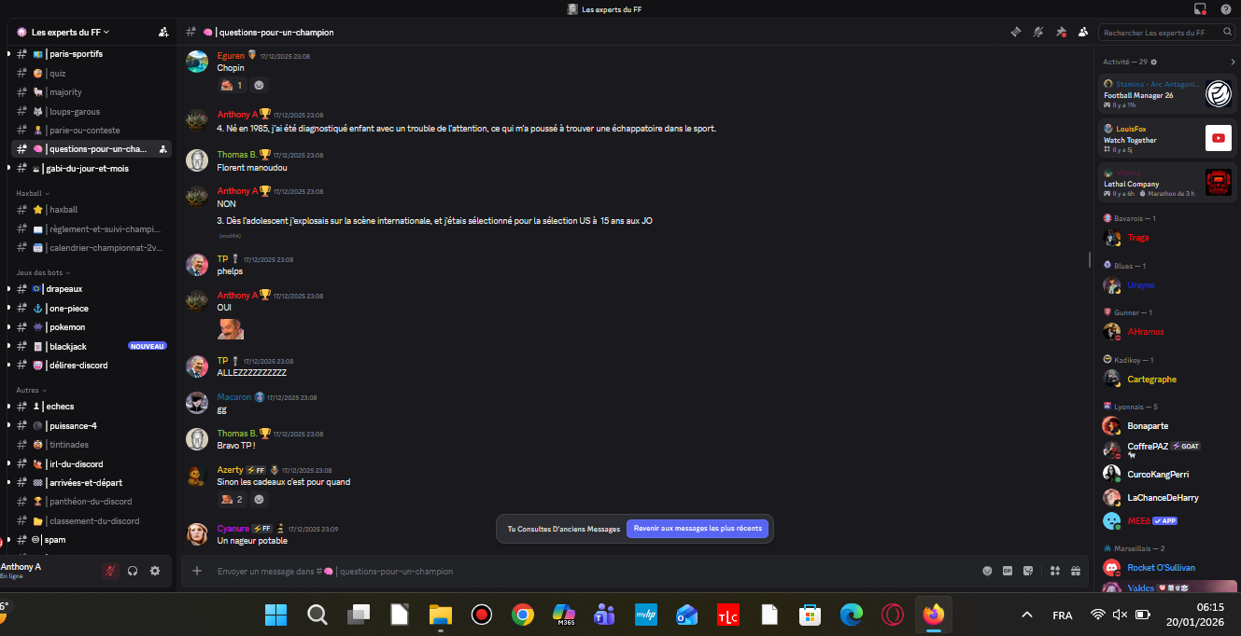
Task: Open the apps launcher icon in message bar
Action: pos(1055,571)
